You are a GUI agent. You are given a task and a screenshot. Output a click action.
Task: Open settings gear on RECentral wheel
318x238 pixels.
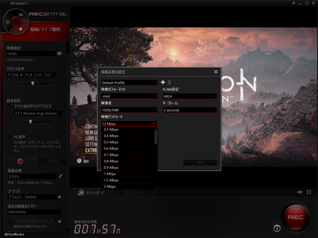coord(8,22)
